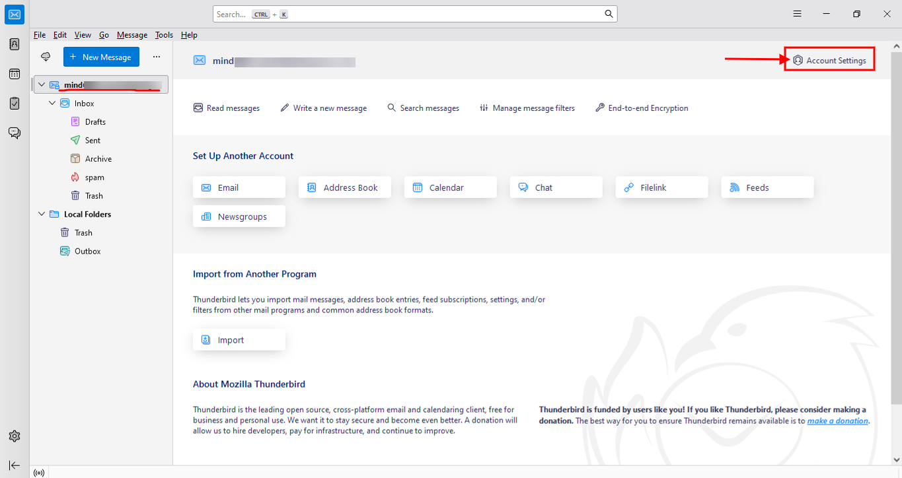Collapse the Inbox folder tree

click(53, 104)
